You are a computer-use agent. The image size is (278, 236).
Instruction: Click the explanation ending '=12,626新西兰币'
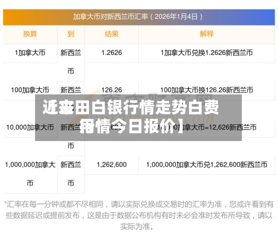coord(207,128)
